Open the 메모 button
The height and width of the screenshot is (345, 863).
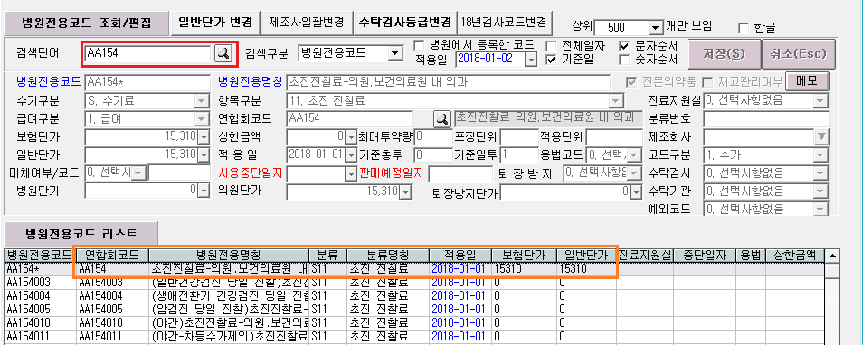click(806, 81)
